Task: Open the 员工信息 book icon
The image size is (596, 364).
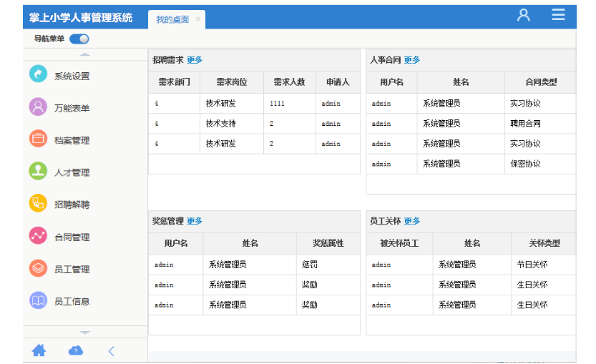Action: click(x=38, y=300)
